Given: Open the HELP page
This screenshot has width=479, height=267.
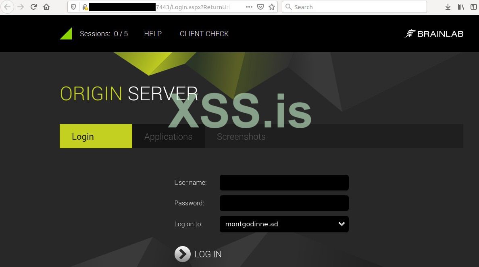Looking at the screenshot, I should pos(153,33).
